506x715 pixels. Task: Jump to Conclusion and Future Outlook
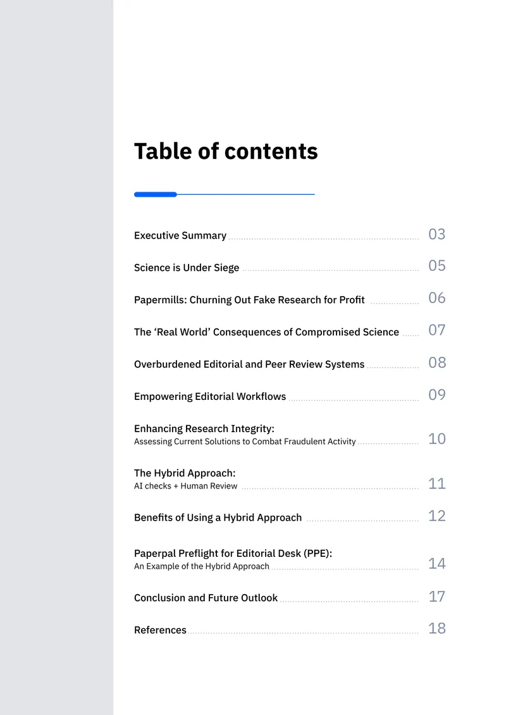[206, 598]
